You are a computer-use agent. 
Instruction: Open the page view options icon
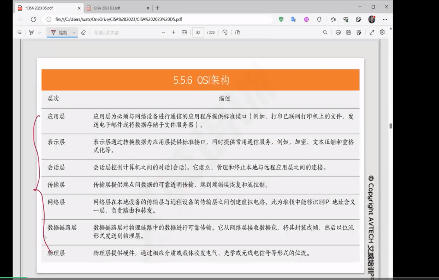[238, 32]
